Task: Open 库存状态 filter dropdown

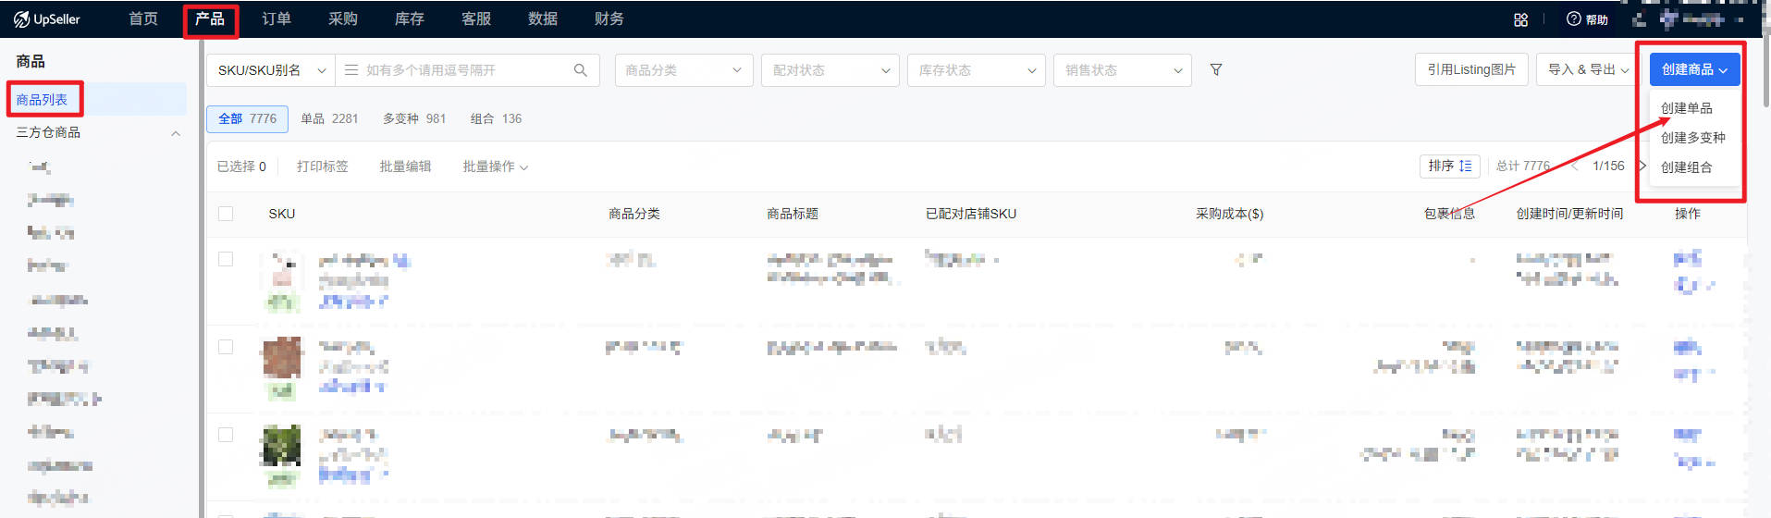Action: pos(977,70)
